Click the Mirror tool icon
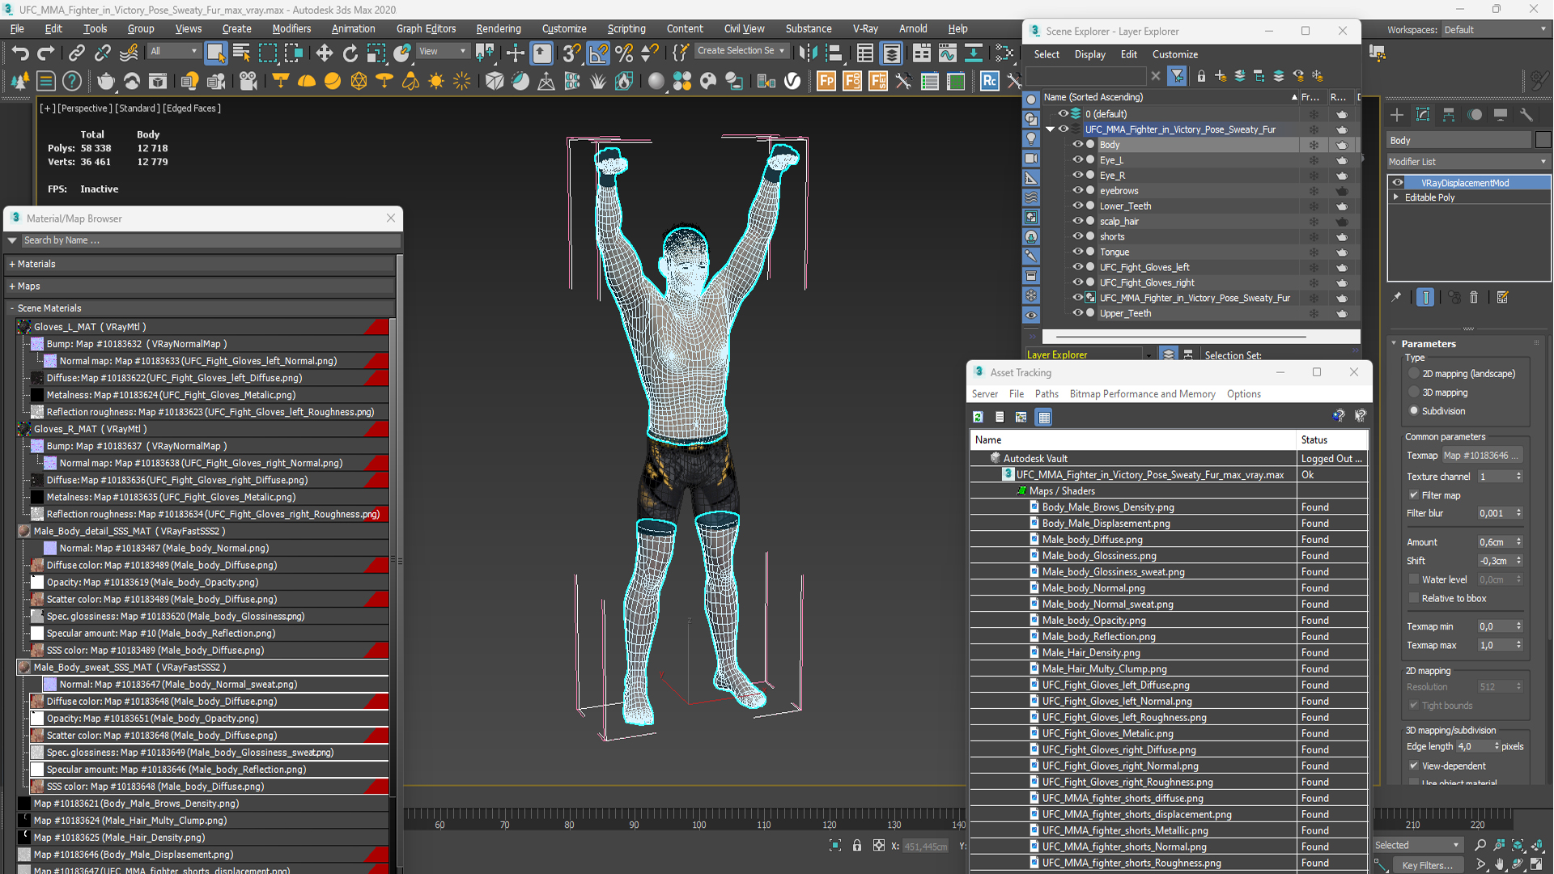 [807, 53]
